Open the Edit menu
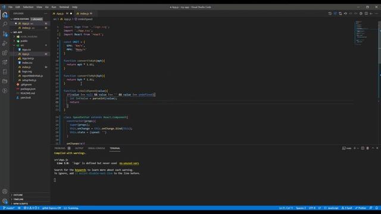This screenshot has width=381, height=214. click(x=17, y=7)
